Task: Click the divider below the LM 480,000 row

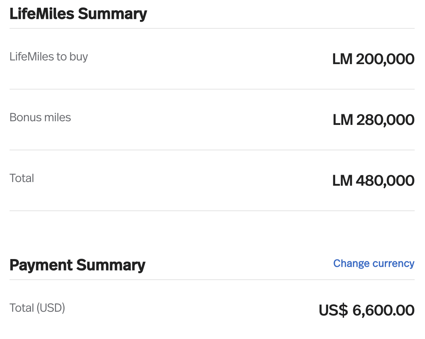Action: point(212,211)
